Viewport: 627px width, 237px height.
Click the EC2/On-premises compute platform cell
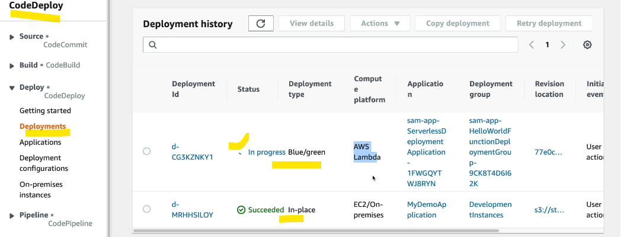[369, 209]
